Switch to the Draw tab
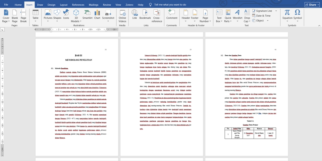Viewport: 322px width, 161px height. [x=40, y=4]
